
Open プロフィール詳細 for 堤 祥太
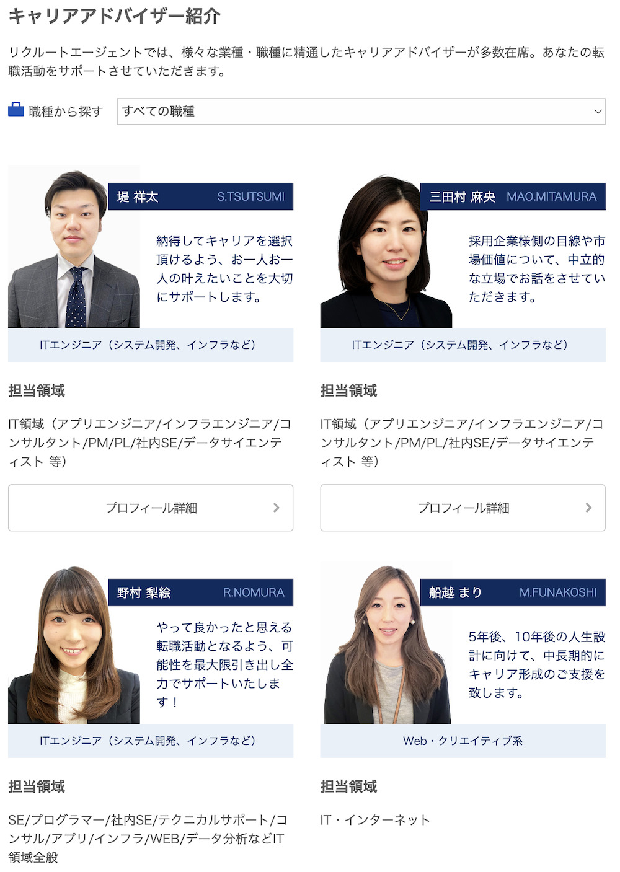[151, 508]
